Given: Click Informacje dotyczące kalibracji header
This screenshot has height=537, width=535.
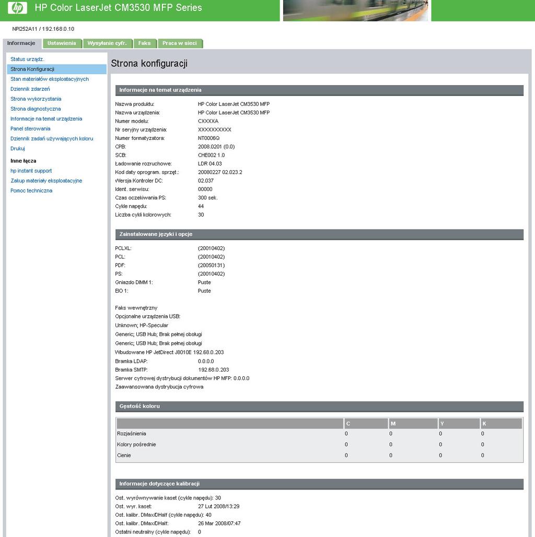Looking at the screenshot, I should point(319,484).
